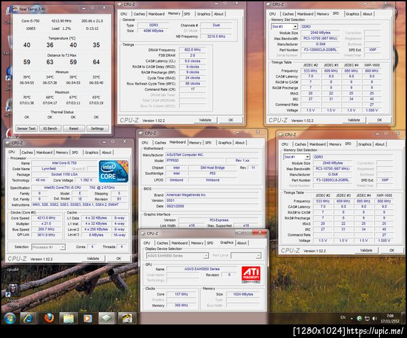Click OK in the Memory tab window
This screenshot has height=338, width=407.
point(231,120)
